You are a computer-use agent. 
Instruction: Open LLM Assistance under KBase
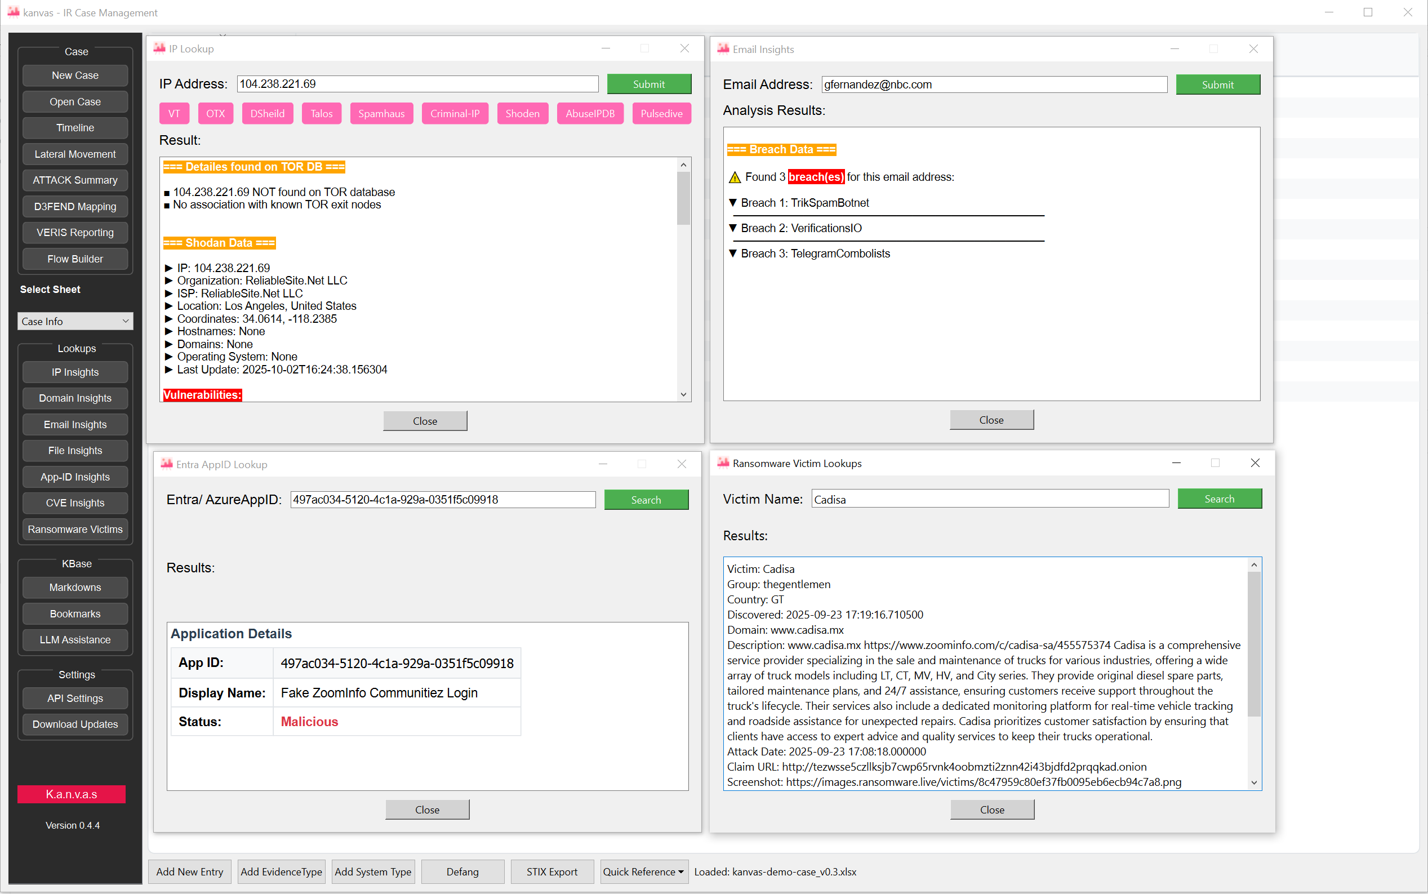point(74,640)
